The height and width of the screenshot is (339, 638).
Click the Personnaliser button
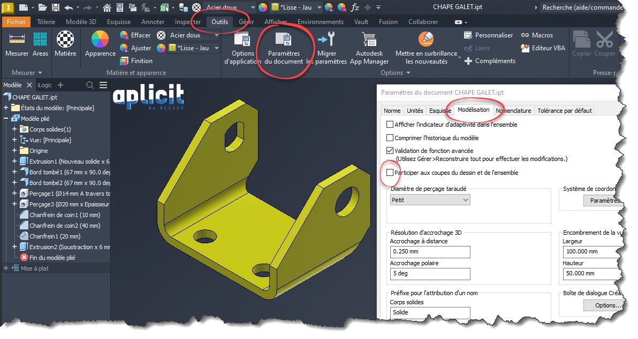point(489,35)
